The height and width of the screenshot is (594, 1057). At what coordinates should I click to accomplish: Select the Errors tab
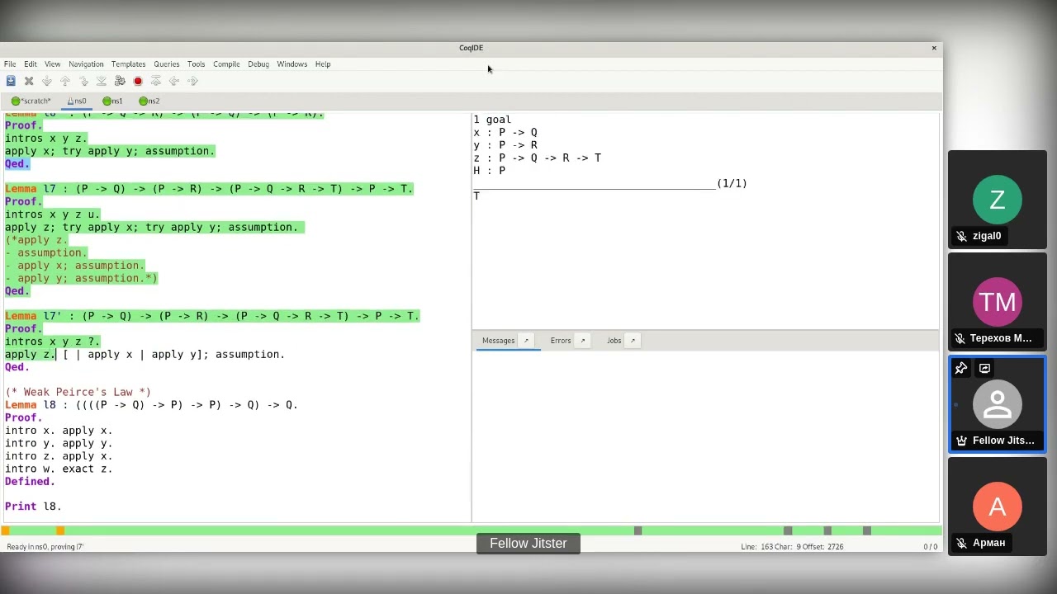(x=561, y=341)
